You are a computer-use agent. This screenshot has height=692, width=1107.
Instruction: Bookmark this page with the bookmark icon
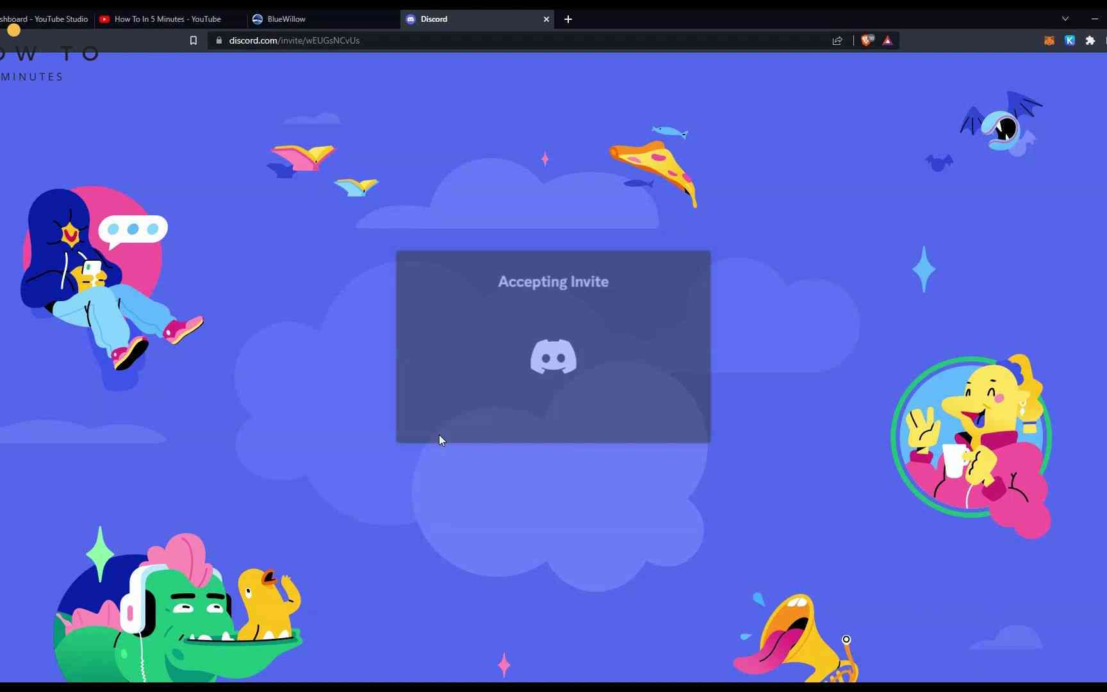193,40
